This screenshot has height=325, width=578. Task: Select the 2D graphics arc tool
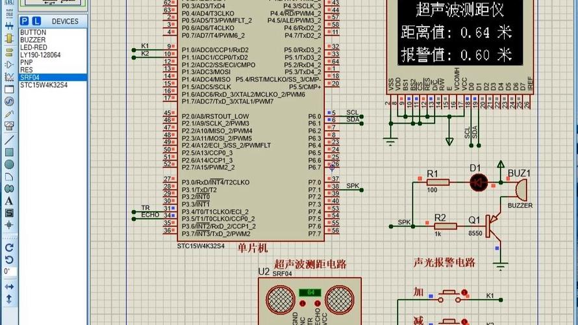click(9, 177)
